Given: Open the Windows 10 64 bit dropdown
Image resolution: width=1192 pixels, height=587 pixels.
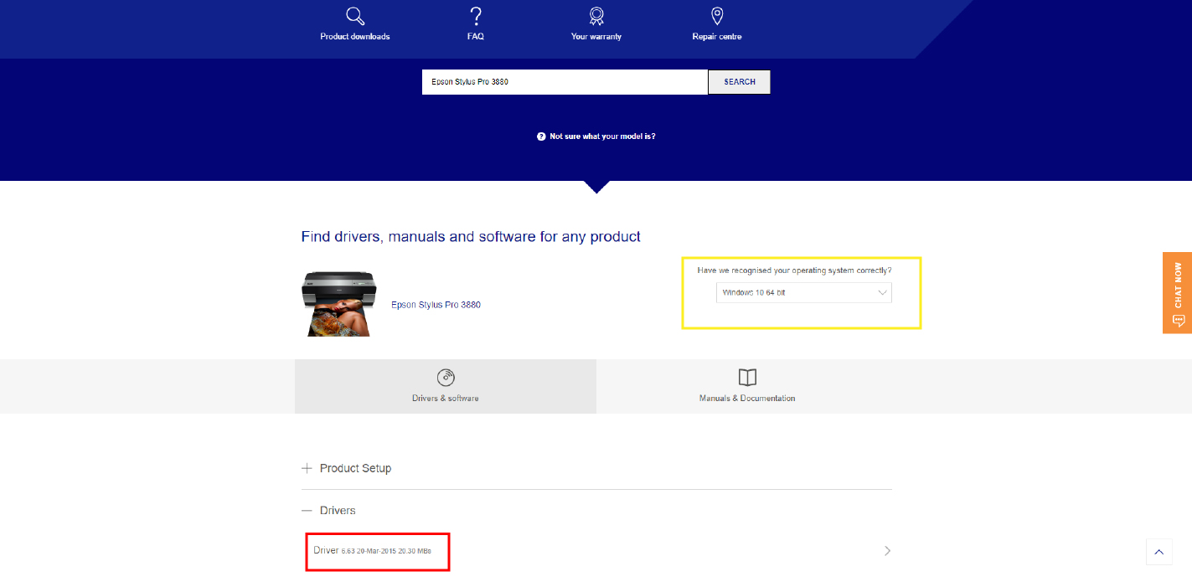Looking at the screenshot, I should point(804,293).
